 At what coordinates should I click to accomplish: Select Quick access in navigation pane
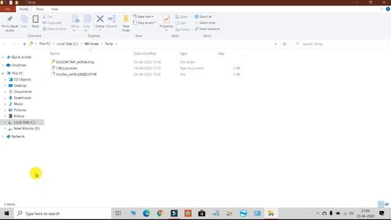pyautogui.click(x=21, y=57)
